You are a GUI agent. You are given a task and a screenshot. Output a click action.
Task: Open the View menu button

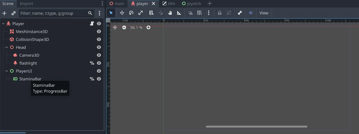click(x=264, y=13)
